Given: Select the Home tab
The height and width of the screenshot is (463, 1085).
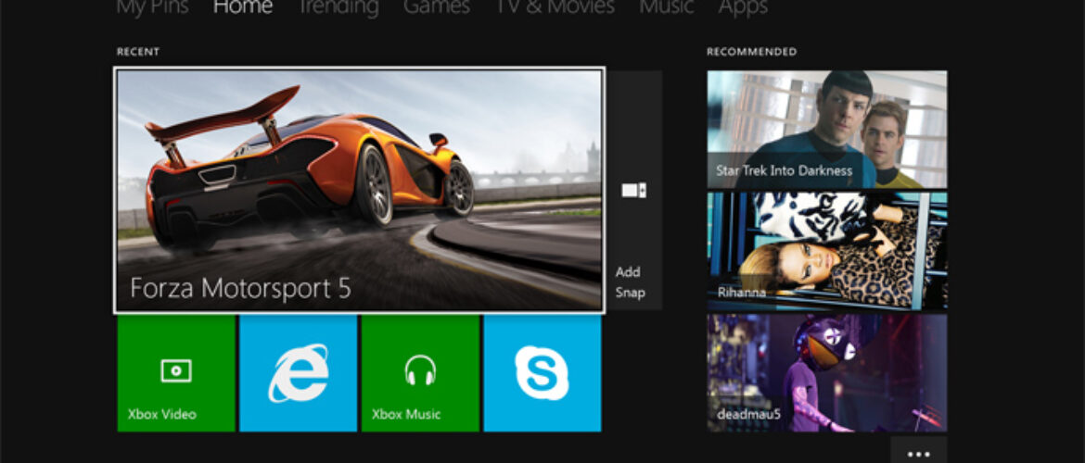Looking at the screenshot, I should click(x=243, y=6).
